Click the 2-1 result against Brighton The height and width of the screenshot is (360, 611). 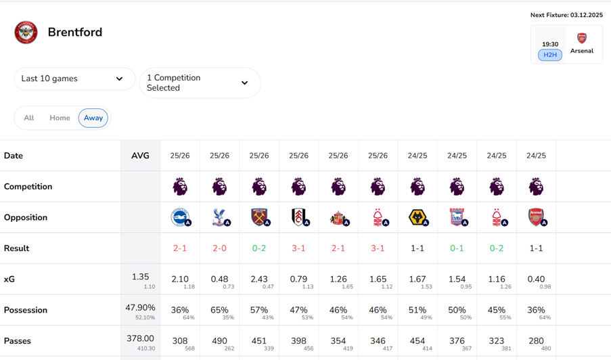180,248
